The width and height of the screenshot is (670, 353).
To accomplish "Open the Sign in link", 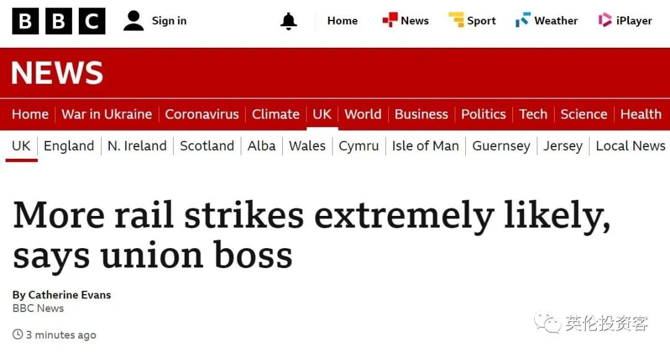I will 169,21.
